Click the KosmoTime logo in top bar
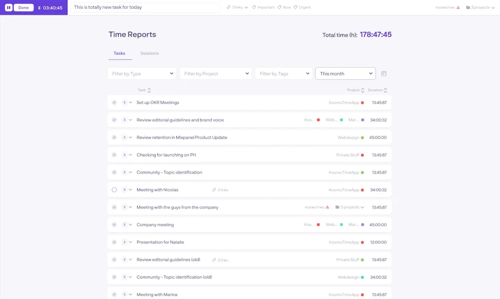 pyautogui.click(x=448, y=8)
